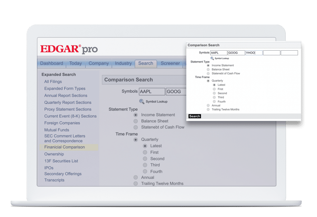Viewport: 317px width, 217px height.
Task: Open Foreign Companies link
Action: click(x=62, y=123)
